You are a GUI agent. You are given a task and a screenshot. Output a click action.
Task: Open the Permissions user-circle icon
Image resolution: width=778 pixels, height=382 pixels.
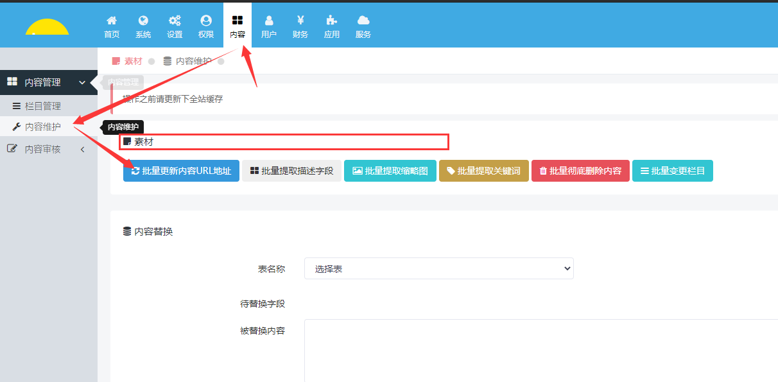(206, 21)
